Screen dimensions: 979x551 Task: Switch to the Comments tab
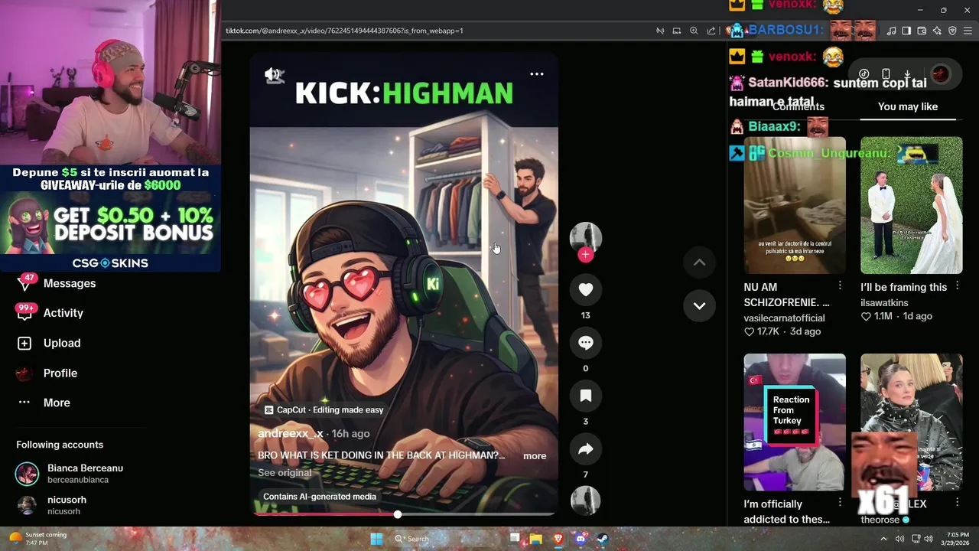pos(798,106)
